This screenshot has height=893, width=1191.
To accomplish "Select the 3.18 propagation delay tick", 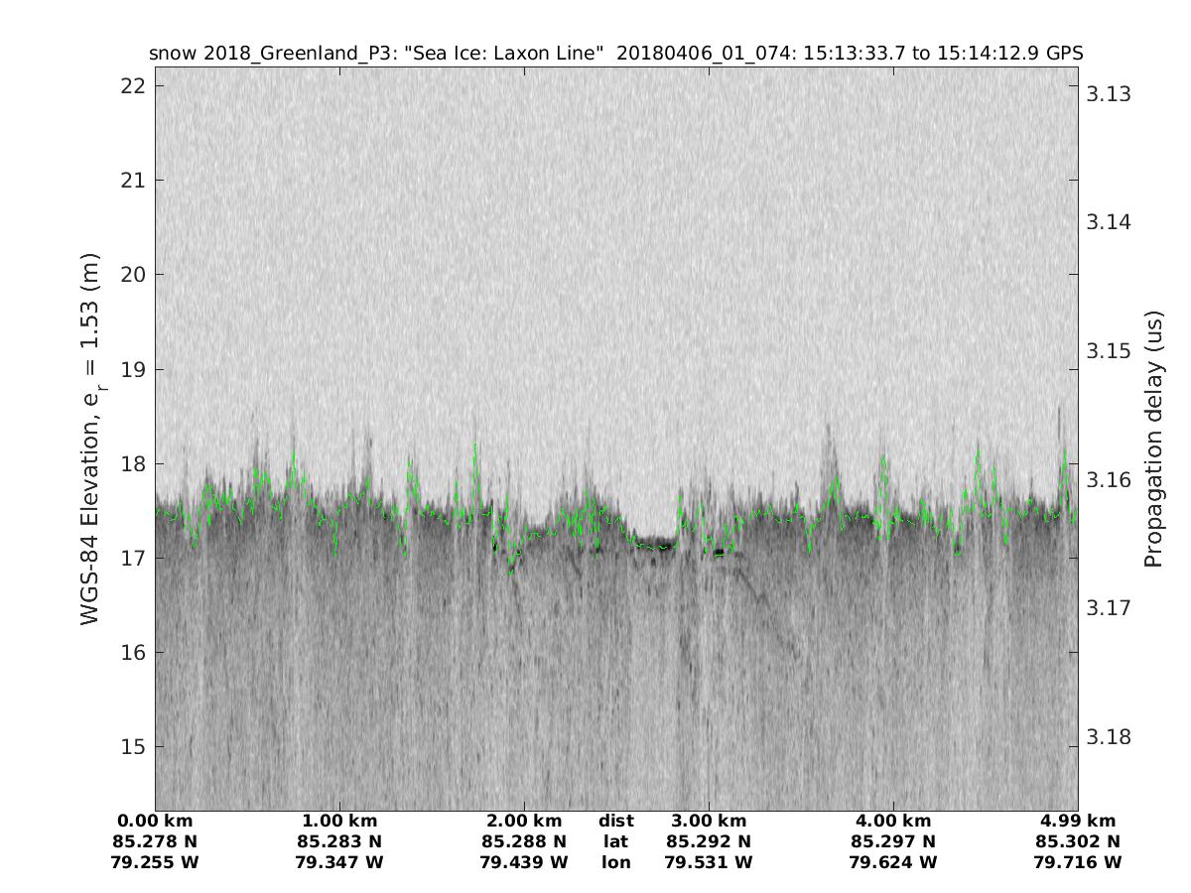I will [x=1108, y=737].
